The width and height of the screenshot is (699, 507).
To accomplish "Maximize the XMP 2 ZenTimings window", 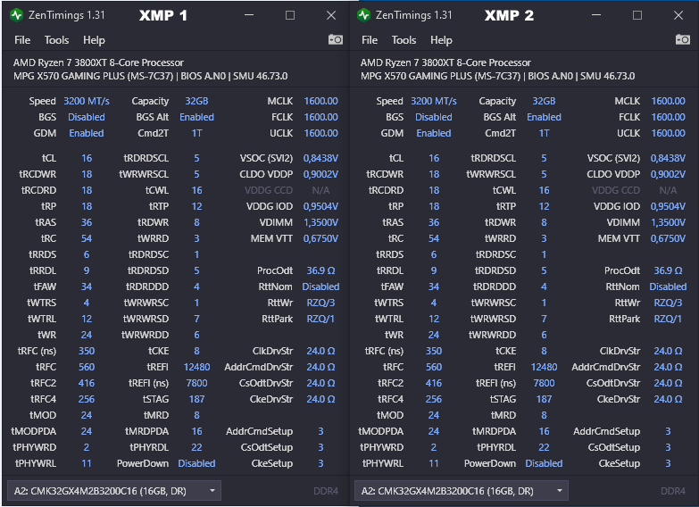I will pyautogui.click(x=637, y=15).
